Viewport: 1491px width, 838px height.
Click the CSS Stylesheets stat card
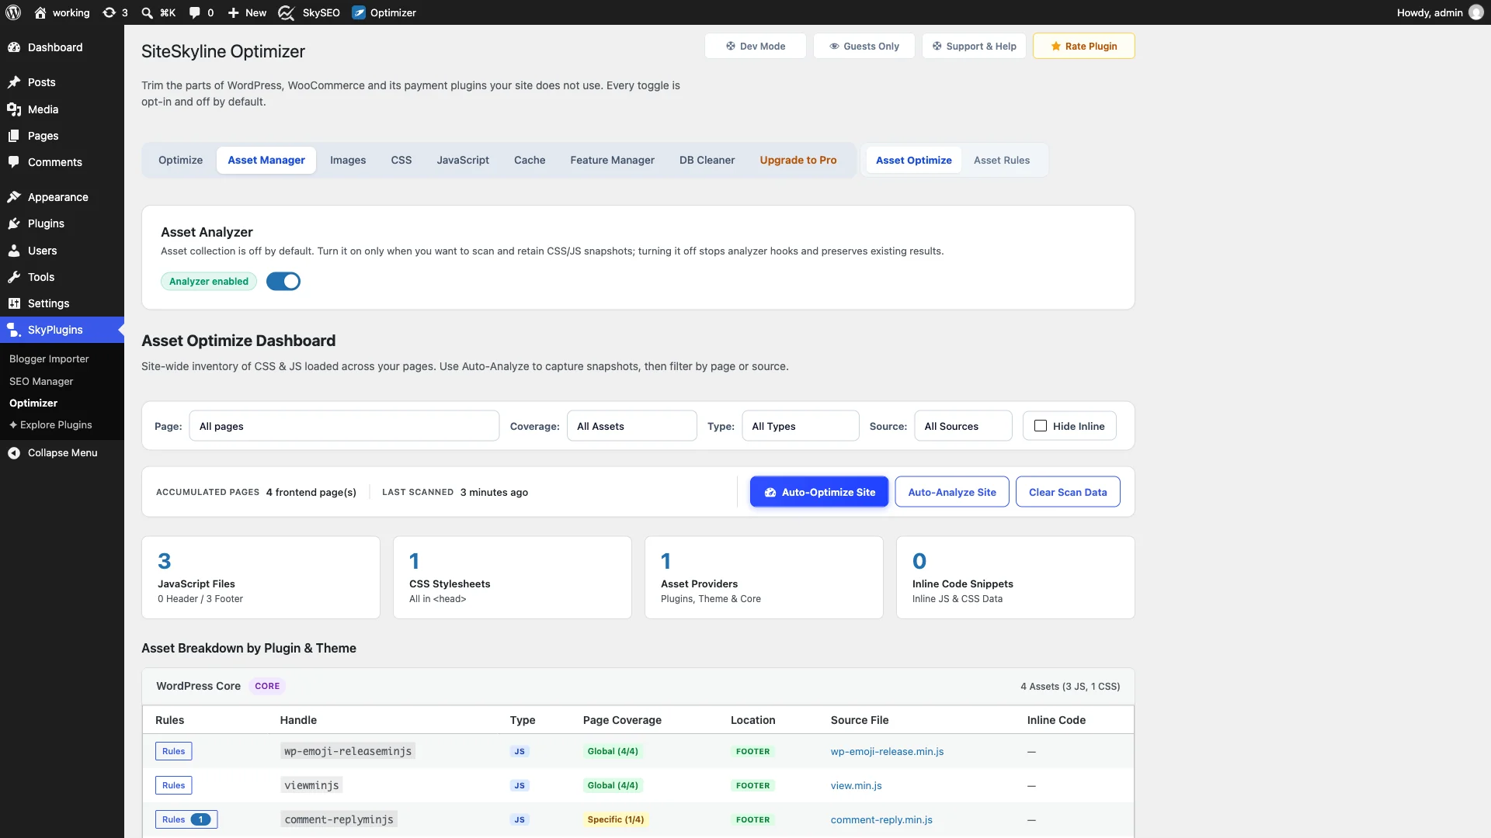(x=513, y=578)
